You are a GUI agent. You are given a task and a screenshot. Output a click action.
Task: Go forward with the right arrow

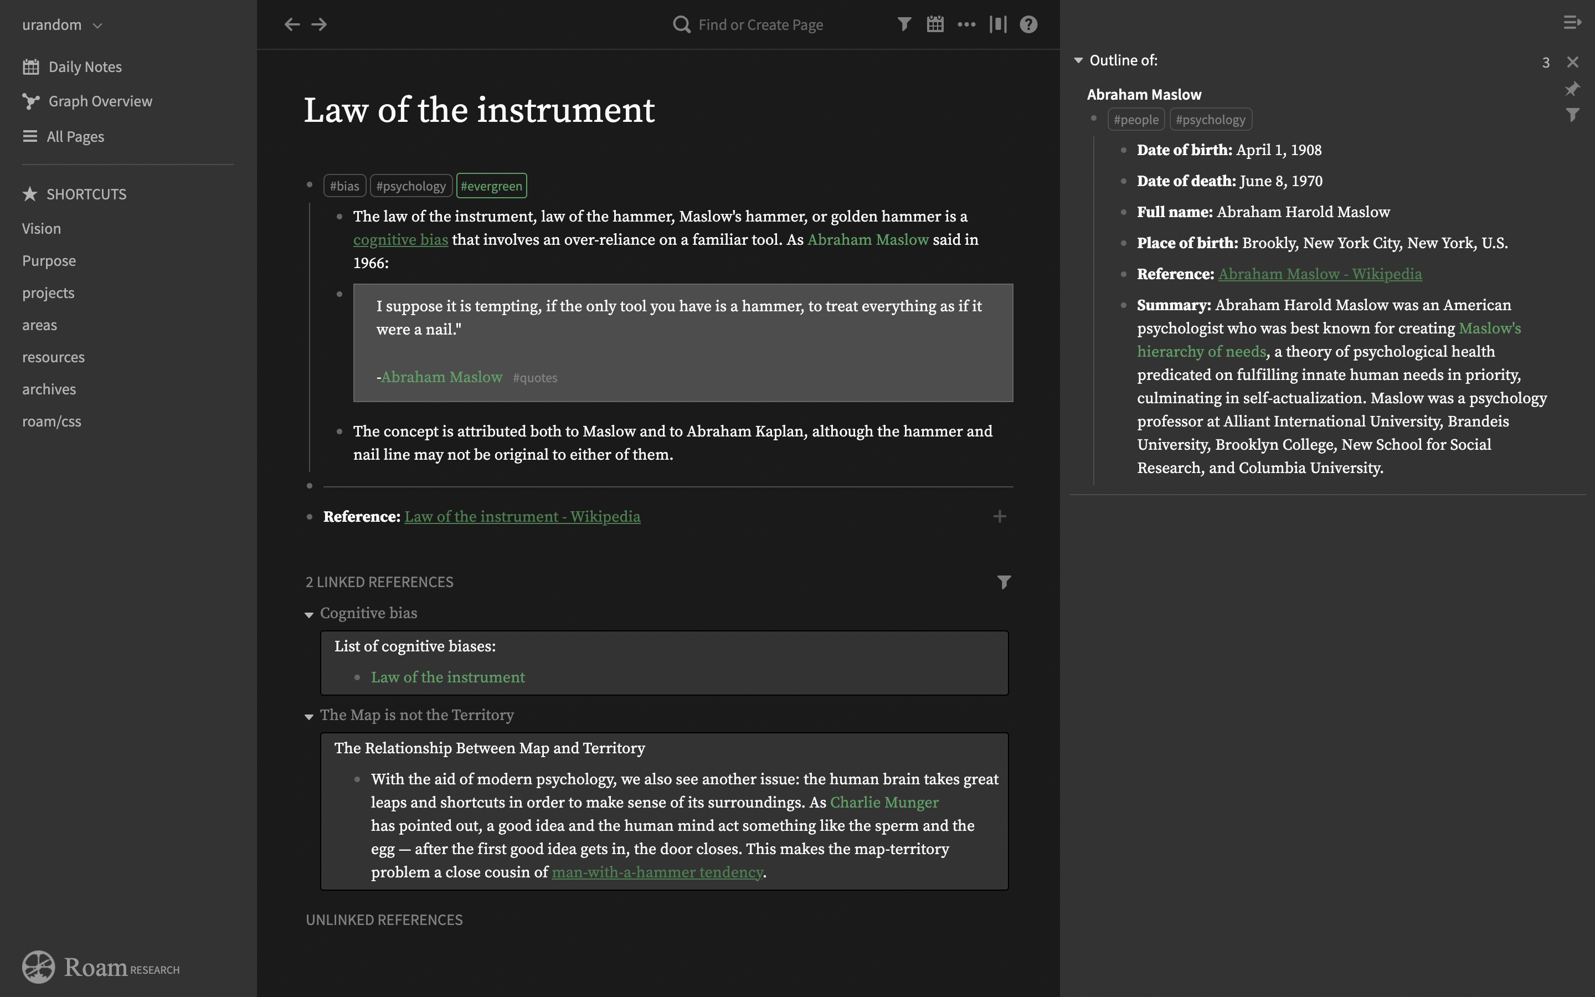pos(319,24)
